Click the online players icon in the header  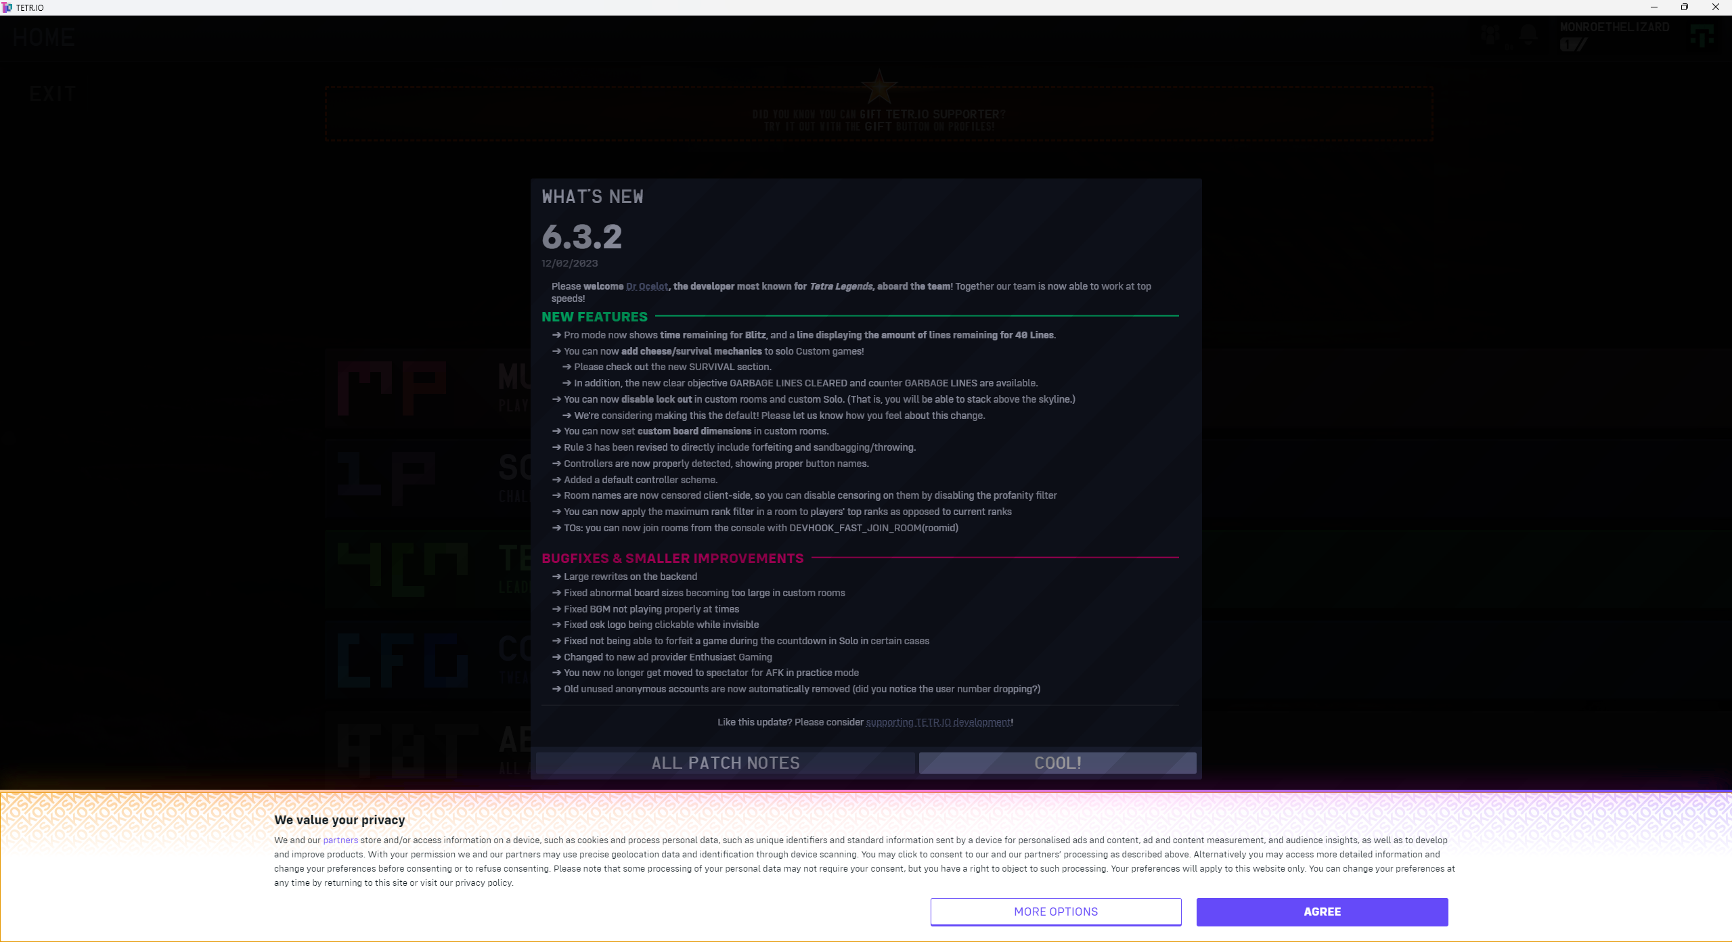coord(1489,35)
